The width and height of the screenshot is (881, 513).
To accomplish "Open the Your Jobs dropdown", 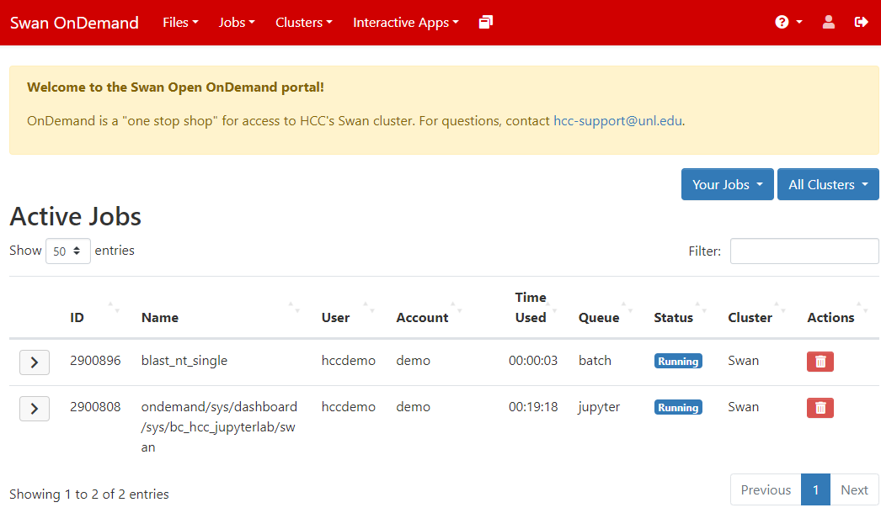I will point(727,185).
